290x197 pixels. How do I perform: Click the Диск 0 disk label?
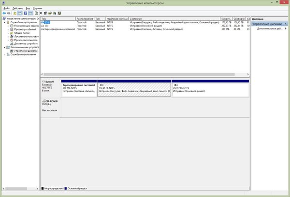(50, 88)
